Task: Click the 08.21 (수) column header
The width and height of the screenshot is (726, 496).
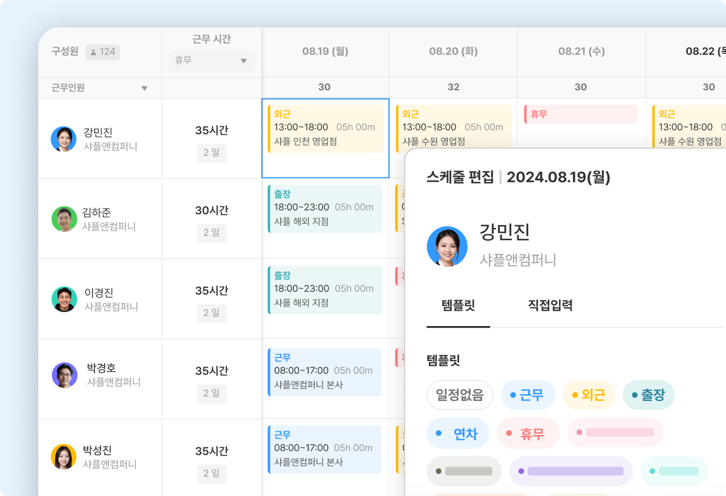Action: point(581,52)
